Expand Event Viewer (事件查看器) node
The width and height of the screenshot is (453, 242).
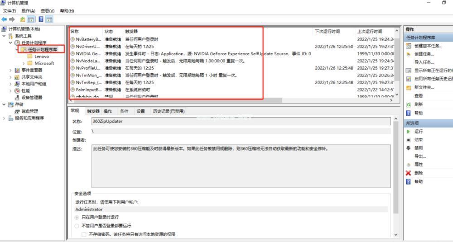(x=11, y=70)
